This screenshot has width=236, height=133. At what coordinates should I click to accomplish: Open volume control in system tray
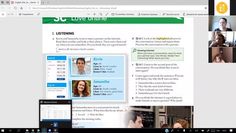click(197, 130)
